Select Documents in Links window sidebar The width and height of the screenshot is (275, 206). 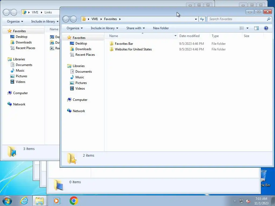(24, 65)
